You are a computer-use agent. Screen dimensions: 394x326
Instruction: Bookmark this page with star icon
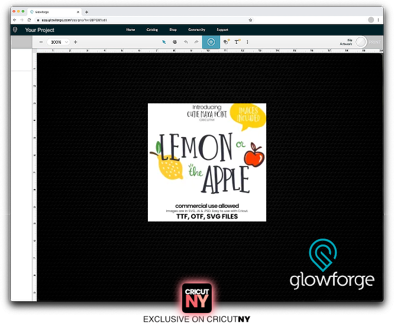pos(250,20)
